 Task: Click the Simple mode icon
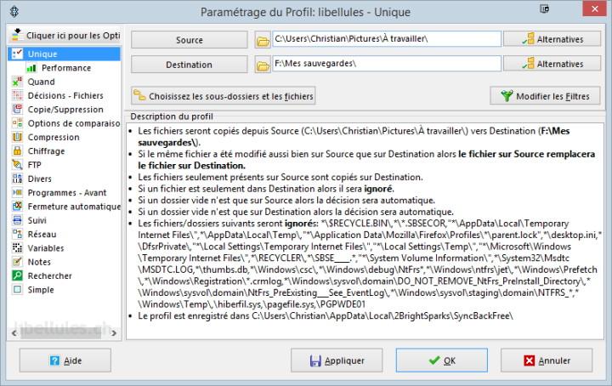click(x=18, y=290)
